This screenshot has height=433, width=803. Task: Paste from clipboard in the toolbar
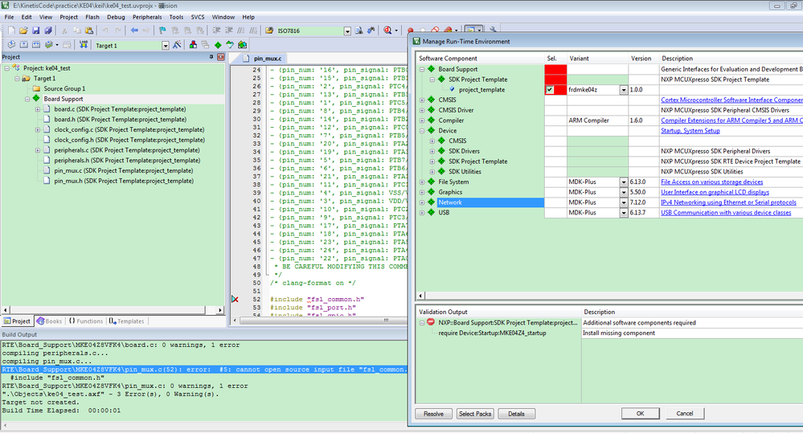coord(88,31)
